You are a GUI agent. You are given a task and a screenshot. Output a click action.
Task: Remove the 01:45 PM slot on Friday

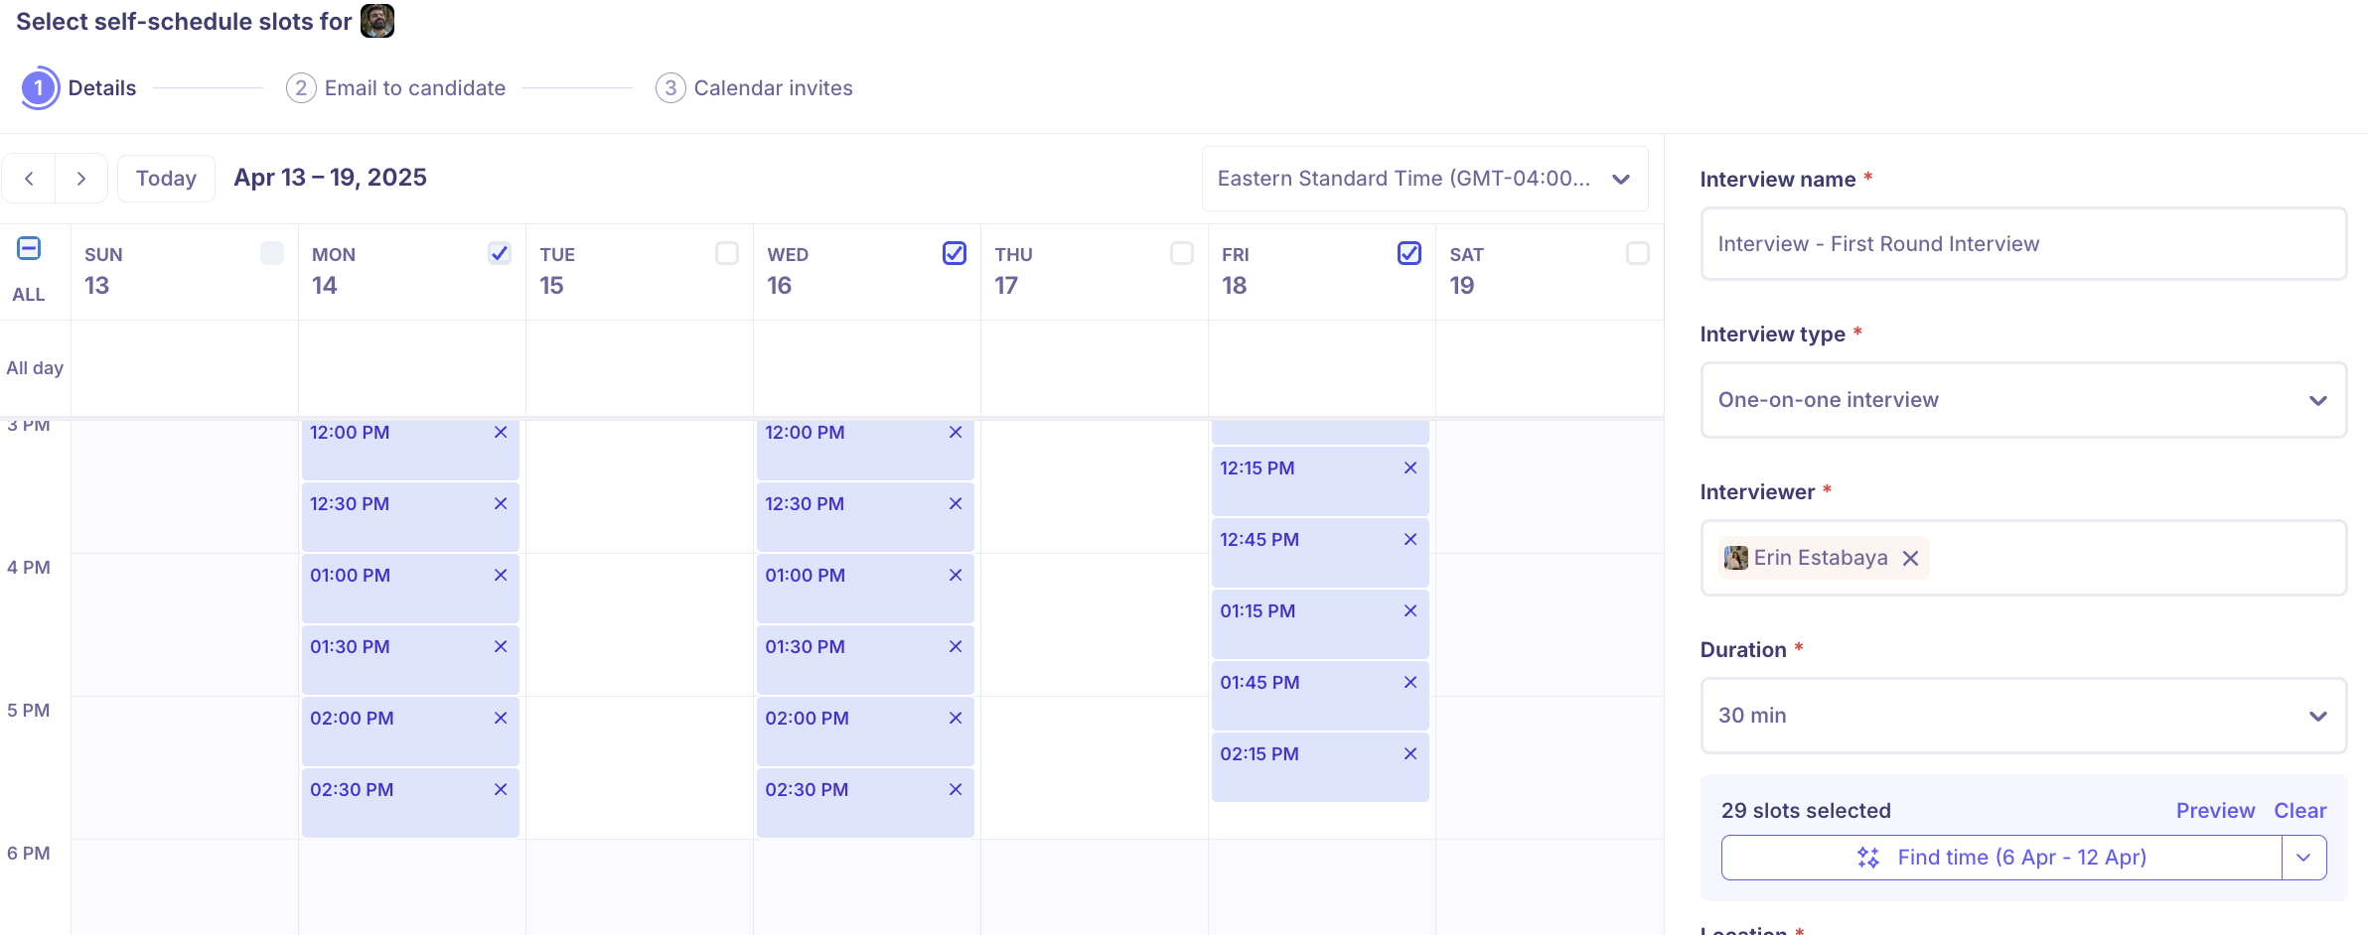tap(1410, 682)
